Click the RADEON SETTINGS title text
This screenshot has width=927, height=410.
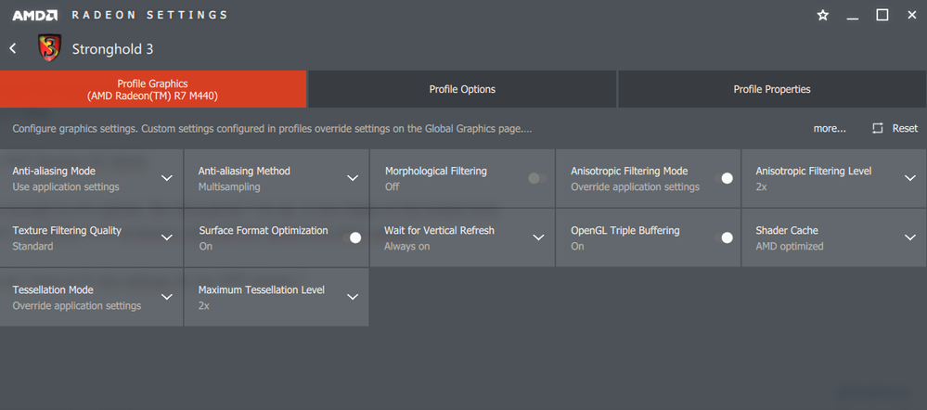pyautogui.click(x=149, y=16)
